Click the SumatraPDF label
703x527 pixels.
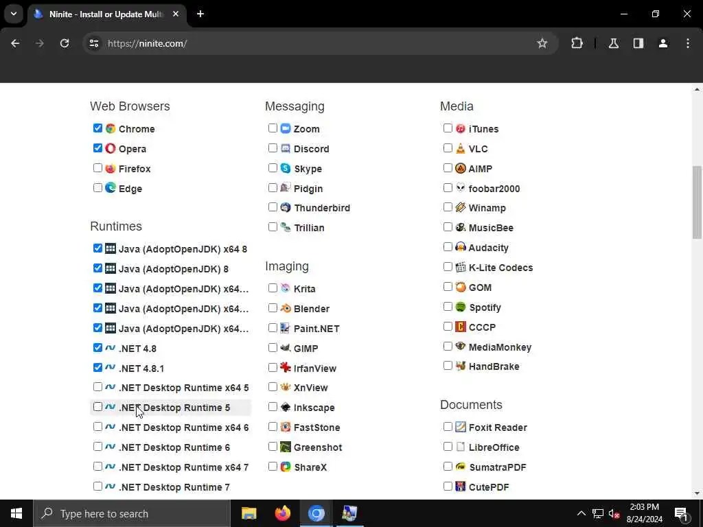coord(498,467)
